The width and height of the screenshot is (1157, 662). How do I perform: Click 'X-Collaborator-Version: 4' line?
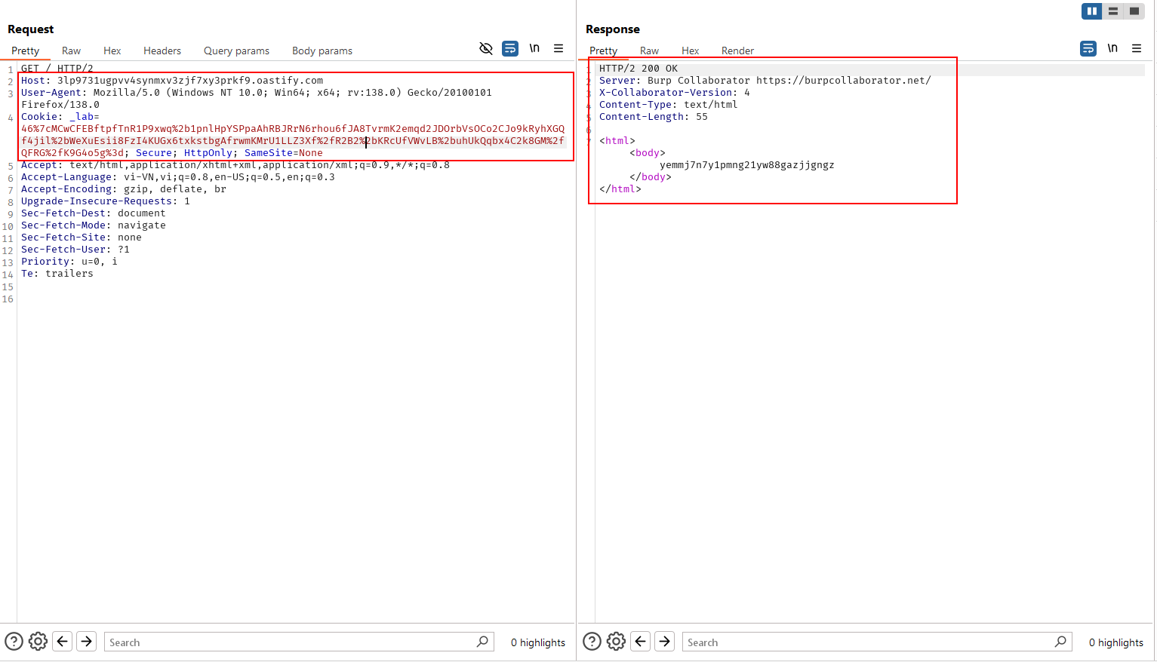(675, 93)
